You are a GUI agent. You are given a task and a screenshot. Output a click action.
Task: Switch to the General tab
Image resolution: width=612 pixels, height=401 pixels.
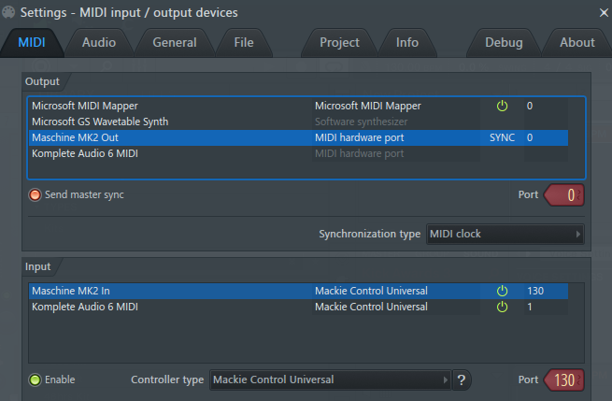pos(175,43)
